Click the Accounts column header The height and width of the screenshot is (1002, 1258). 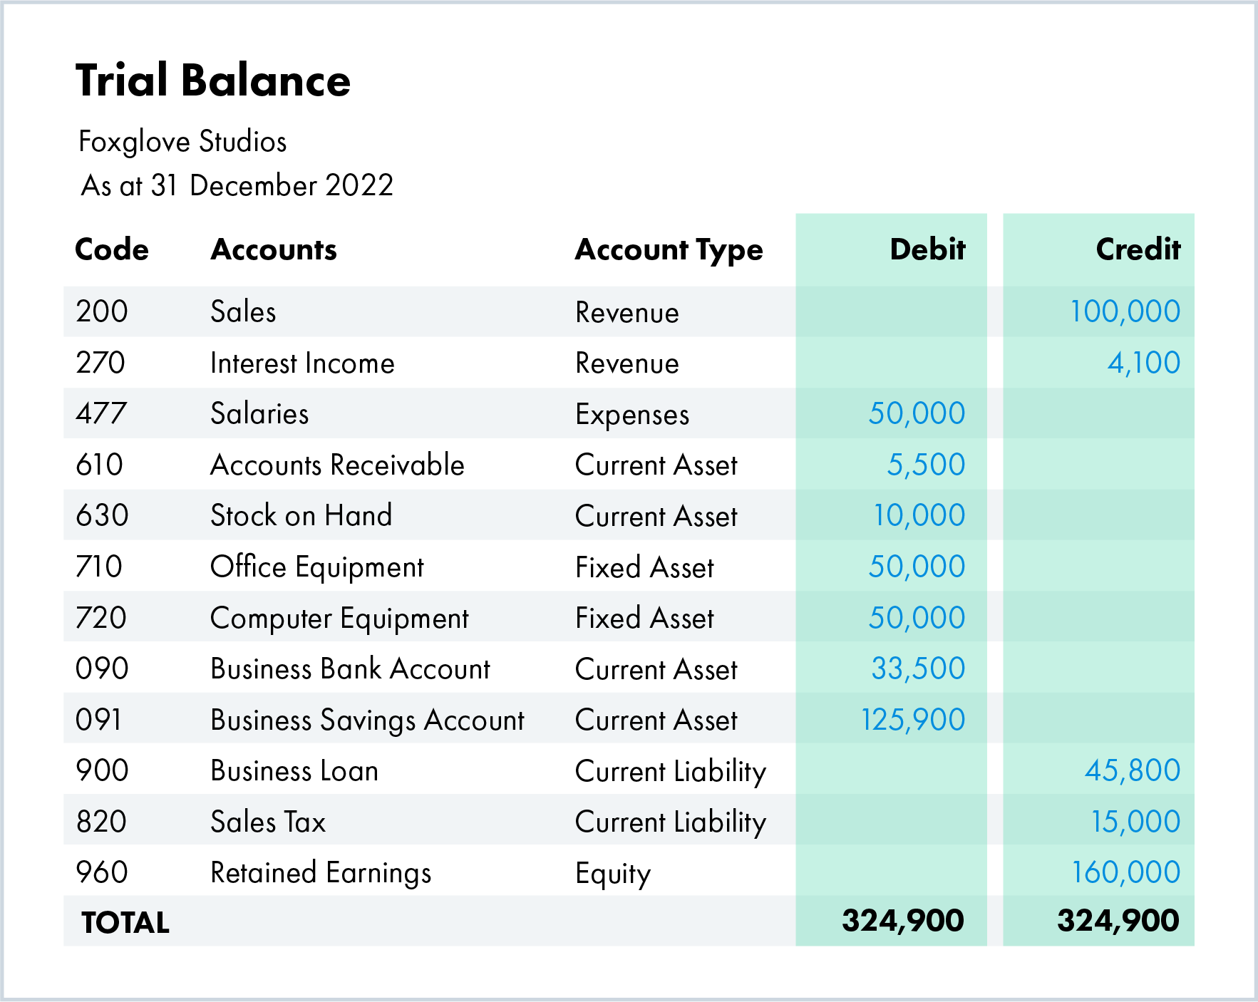coord(274,249)
